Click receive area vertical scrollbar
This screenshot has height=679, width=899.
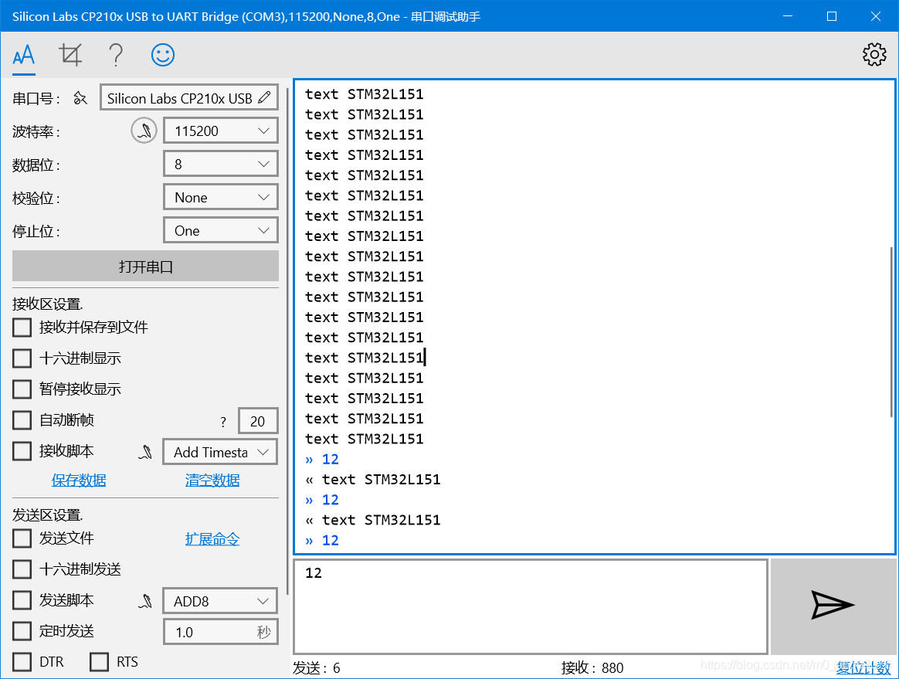pyautogui.click(x=891, y=331)
